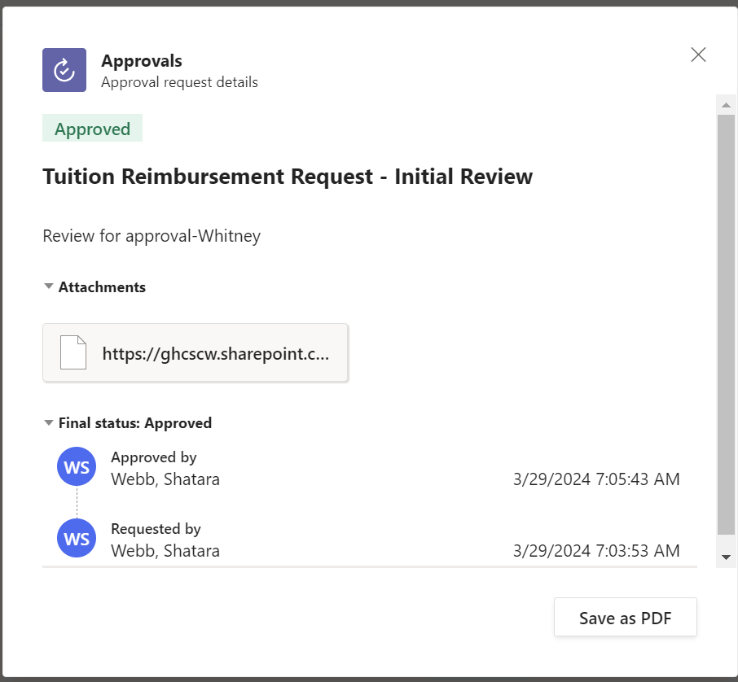The image size is (738, 682).
Task: Click the WS avatar next to Approved by
Action: pos(77,466)
